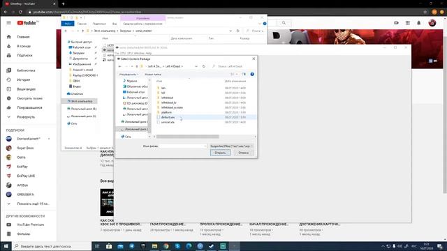Screen dimensions: 447x251
Task: Select Сеть in the dialog navigation pane
Action: 128,137
